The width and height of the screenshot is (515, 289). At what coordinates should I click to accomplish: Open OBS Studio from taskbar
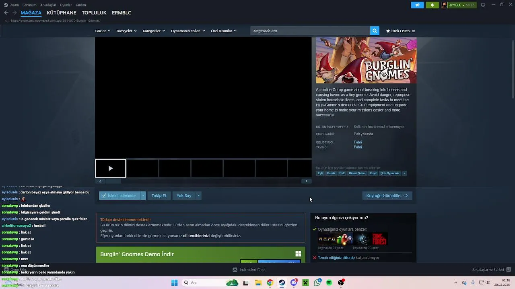pos(341,283)
